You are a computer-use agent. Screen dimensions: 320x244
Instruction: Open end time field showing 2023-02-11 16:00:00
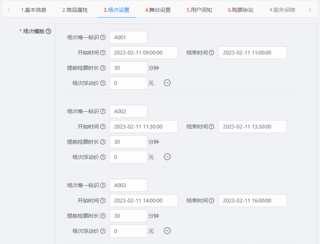[253, 201]
